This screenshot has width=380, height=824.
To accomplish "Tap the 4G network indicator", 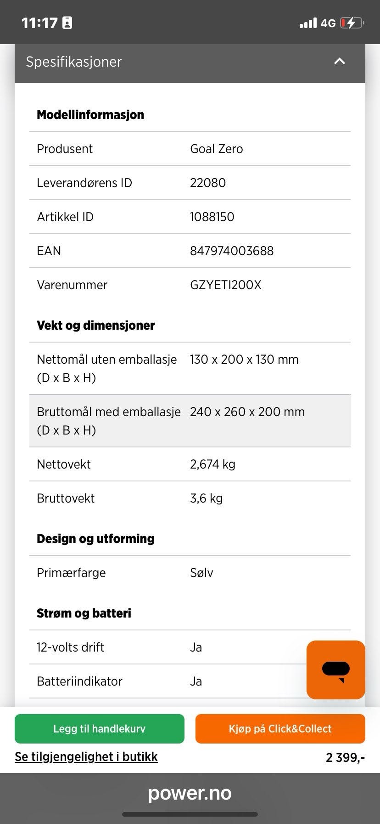I will click(328, 23).
